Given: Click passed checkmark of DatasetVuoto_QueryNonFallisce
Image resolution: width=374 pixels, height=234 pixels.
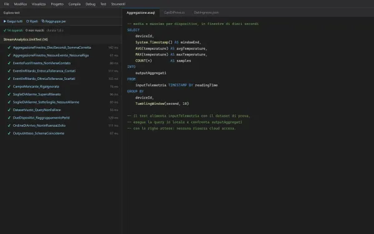Looking at the screenshot, I should pos(9,110).
